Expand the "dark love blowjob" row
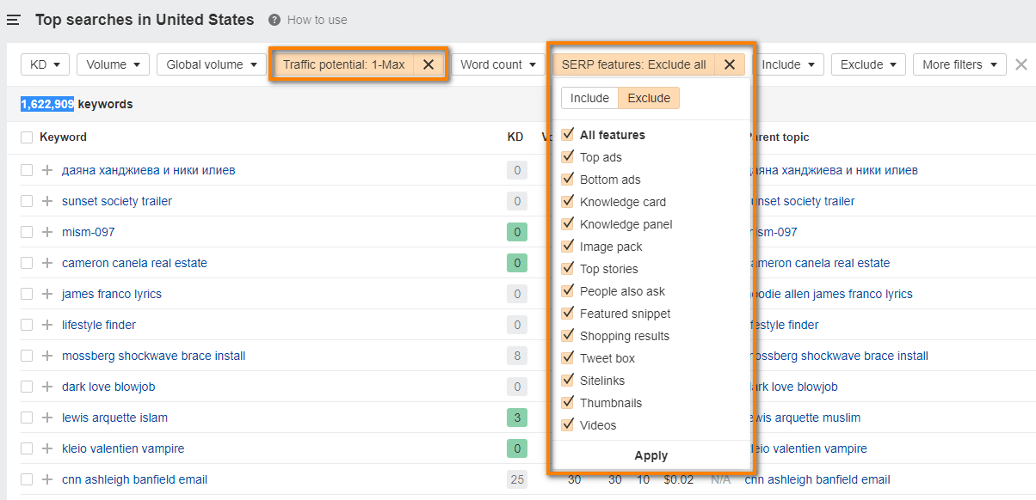Viewport: 1036px width, 500px height. pos(47,387)
